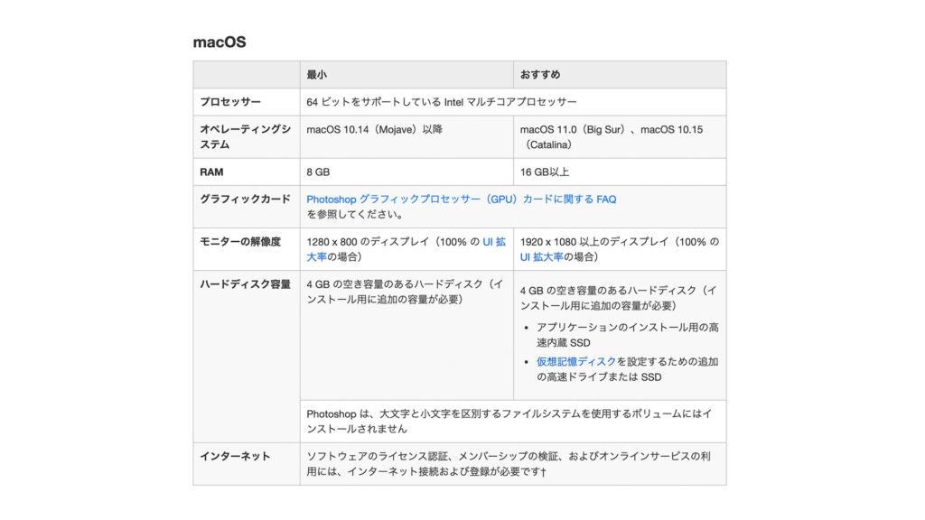Viewport: 925px width, 520px height.
Task: Click the おすすめ column header
Action: 540,75
